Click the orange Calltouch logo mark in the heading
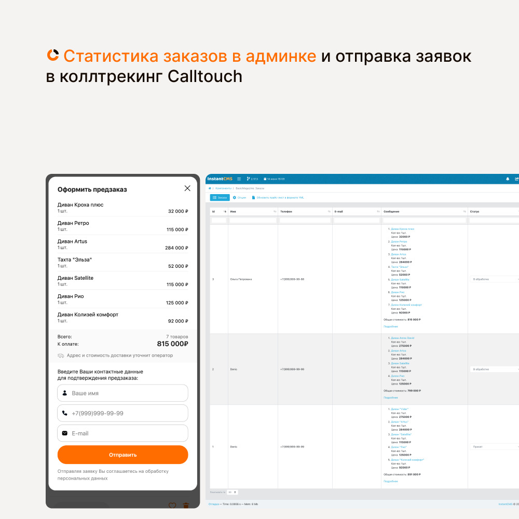519x519 pixels. pos(52,55)
